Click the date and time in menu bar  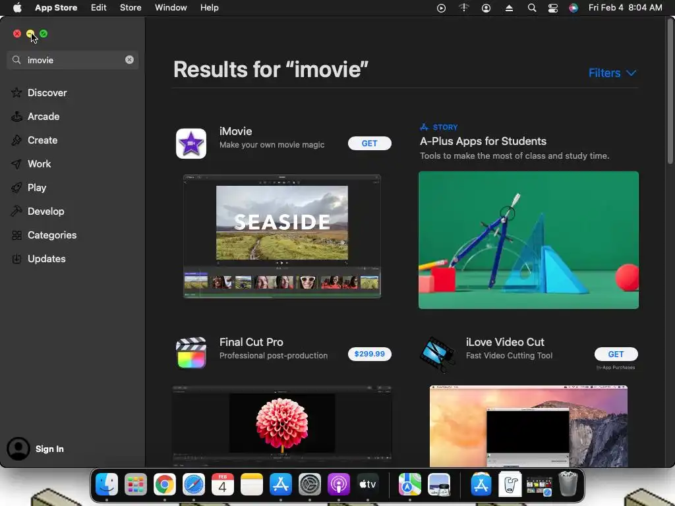pos(625,8)
